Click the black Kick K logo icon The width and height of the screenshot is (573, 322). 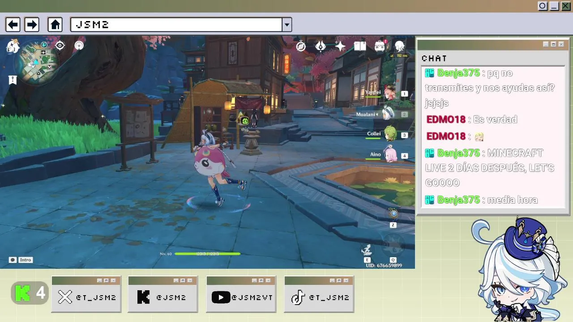[143, 297]
